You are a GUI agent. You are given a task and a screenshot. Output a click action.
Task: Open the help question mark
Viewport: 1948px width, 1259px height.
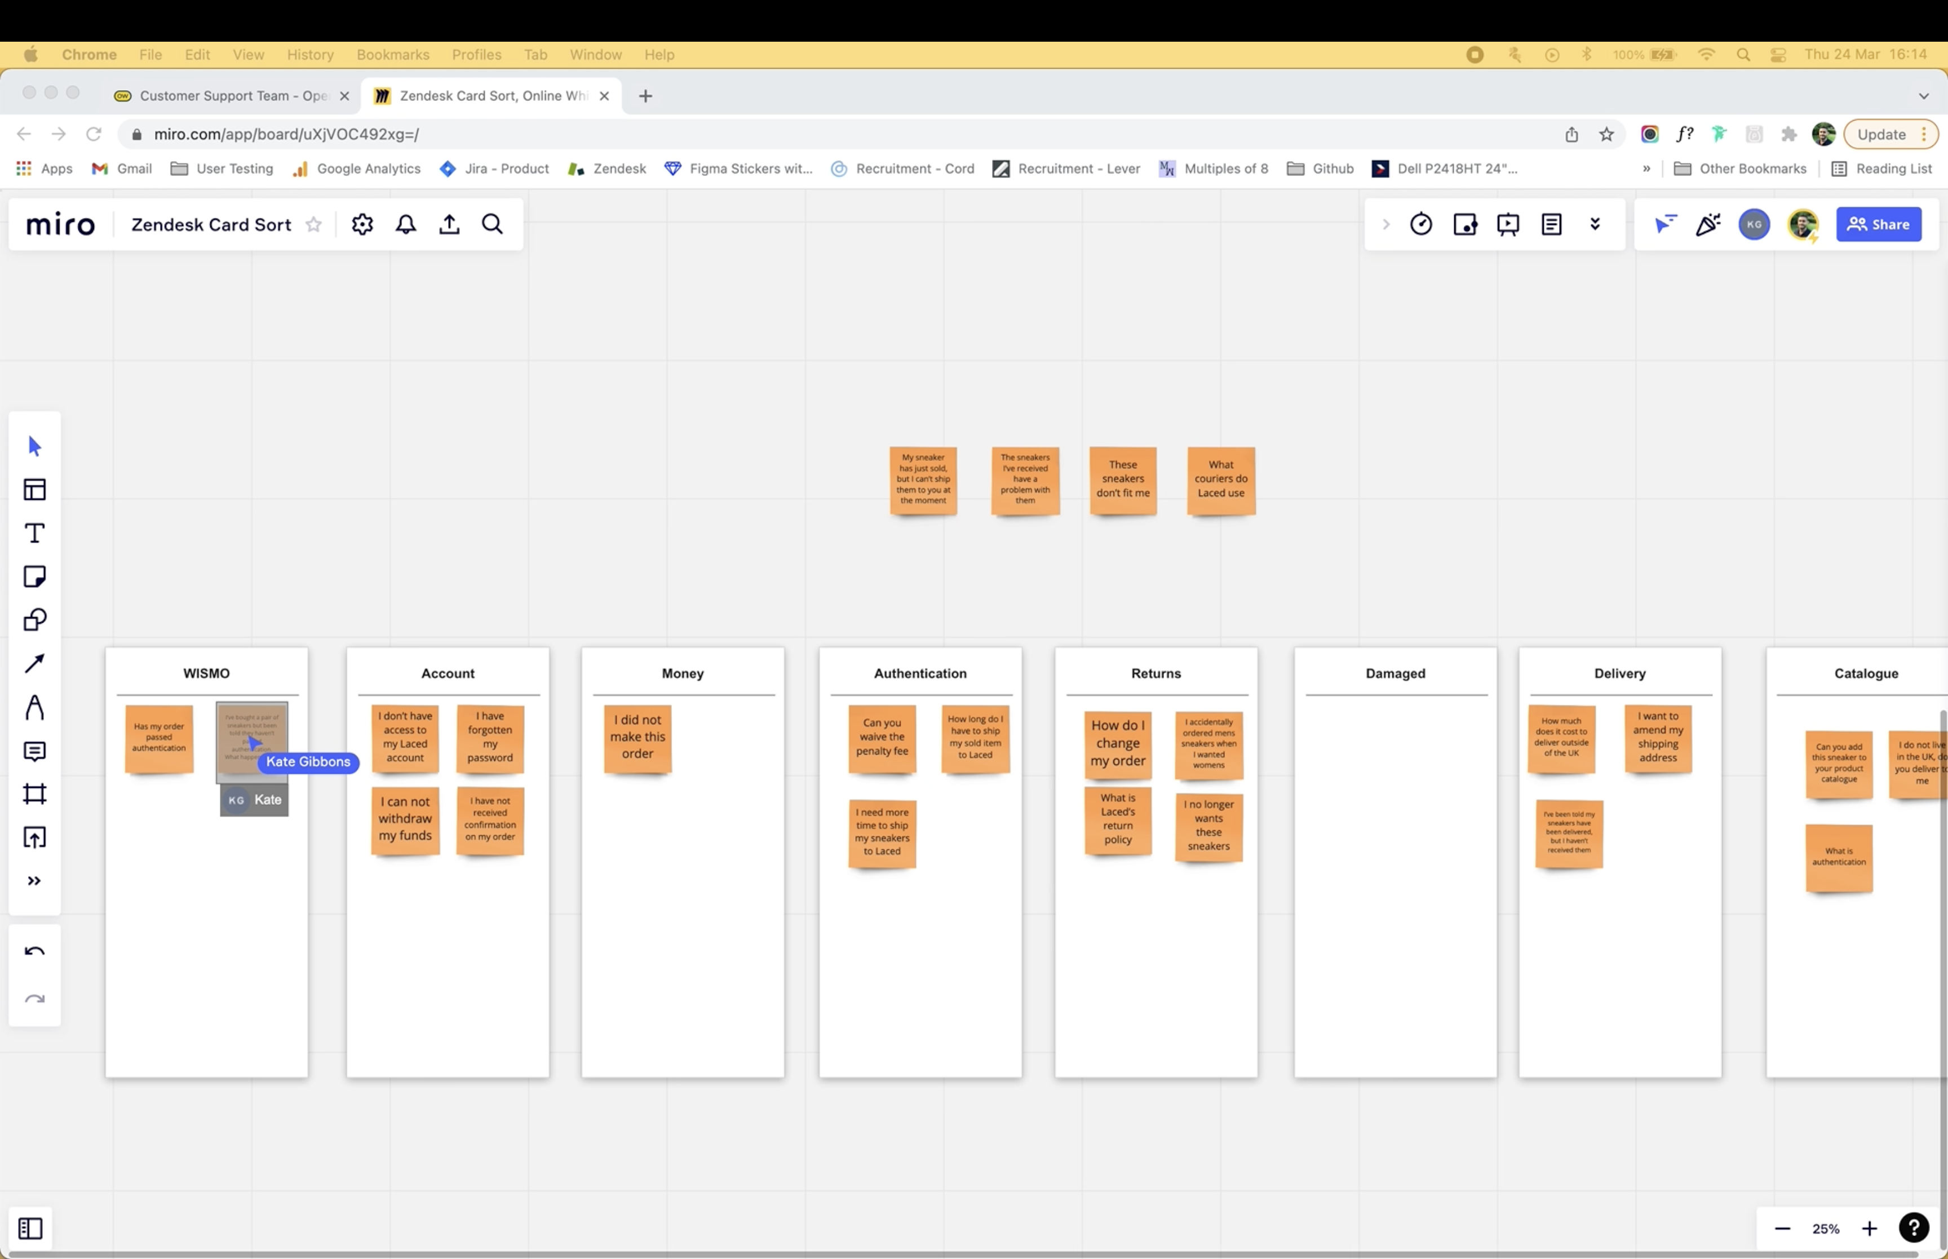point(1914,1227)
